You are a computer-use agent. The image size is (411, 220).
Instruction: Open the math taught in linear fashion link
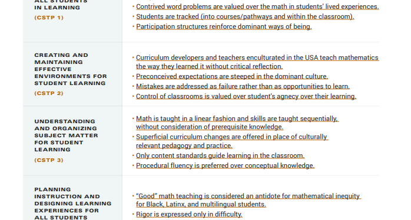click(237, 123)
